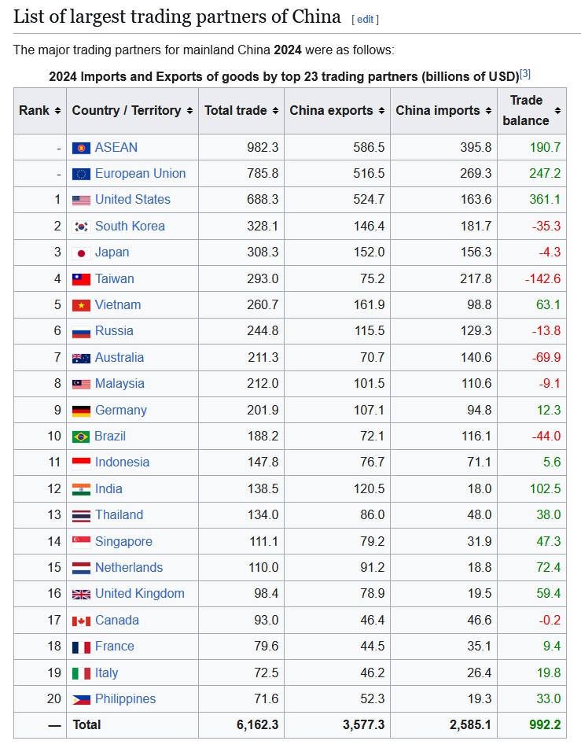Click the United States flag icon
Viewport: 581px width, 748px height.
pos(81,201)
